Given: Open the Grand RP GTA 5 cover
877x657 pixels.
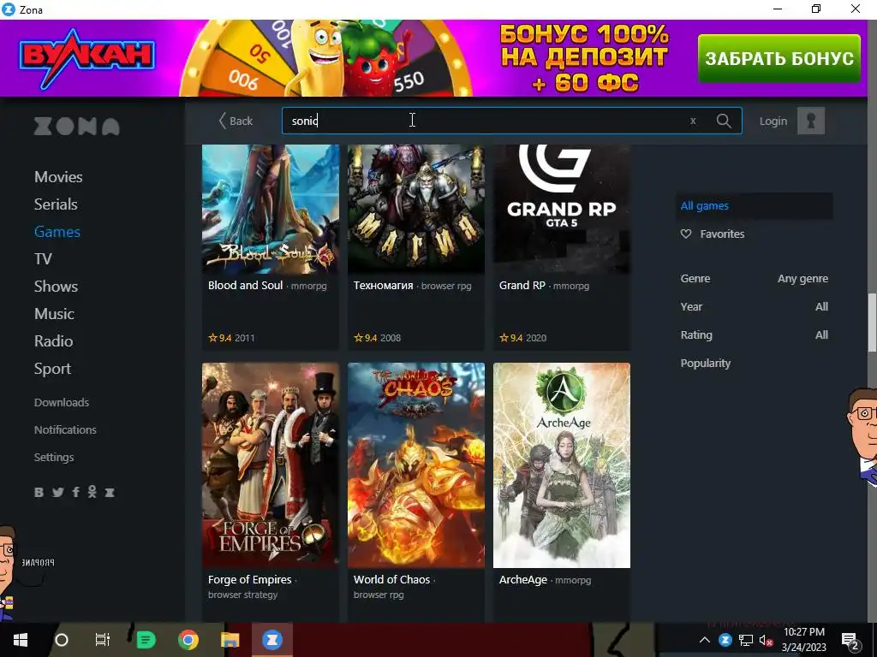Looking at the screenshot, I should pos(562,210).
